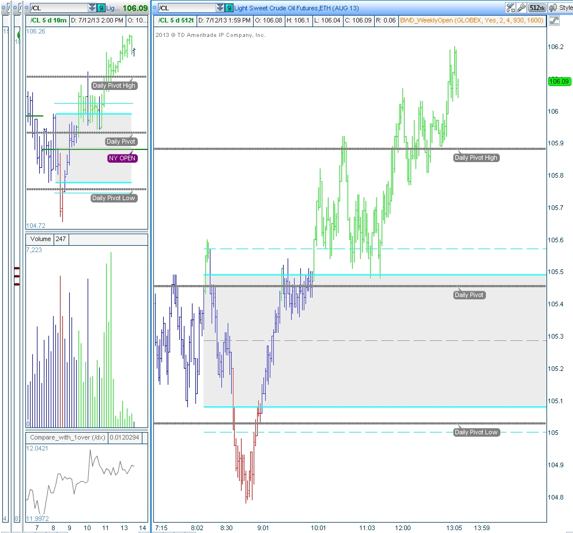Click the cyan 9 badge in 10m chart header
Screen dimensions: 573x533
click(101, 7)
